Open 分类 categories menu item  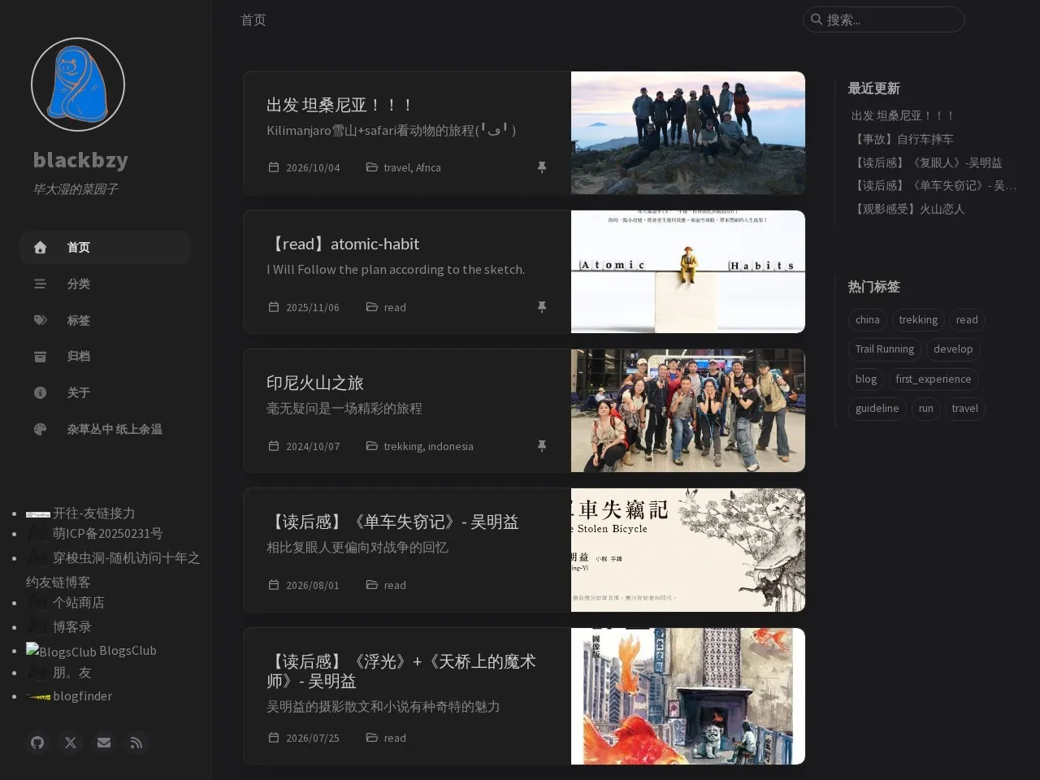tap(105, 284)
